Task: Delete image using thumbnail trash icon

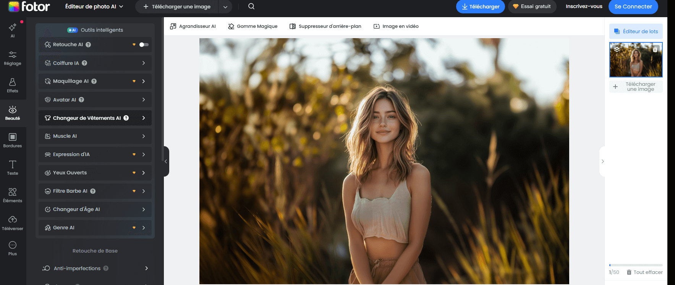Action: coord(655,50)
